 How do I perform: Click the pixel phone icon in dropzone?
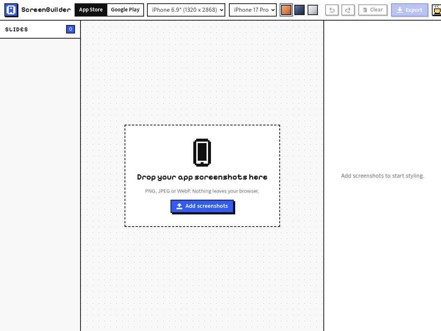coord(202,152)
